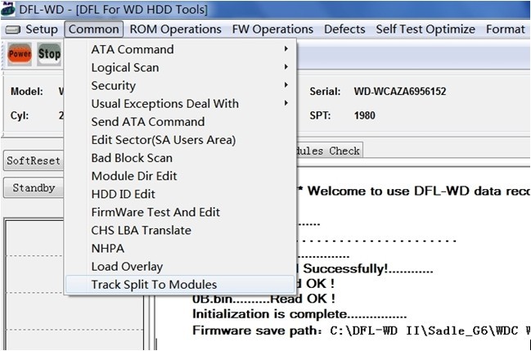Open the Setup menu
This screenshot has height=351, width=531.
coord(41,29)
